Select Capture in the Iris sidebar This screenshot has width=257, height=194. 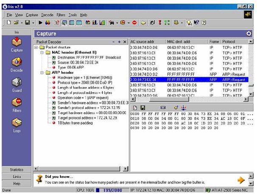[x=17, y=45]
